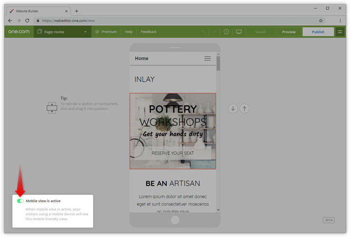The width and height of the screenshot is (350, 237).
Task: Move section up with up arrow
Action: pyautogui.click(x=244, y=108)
